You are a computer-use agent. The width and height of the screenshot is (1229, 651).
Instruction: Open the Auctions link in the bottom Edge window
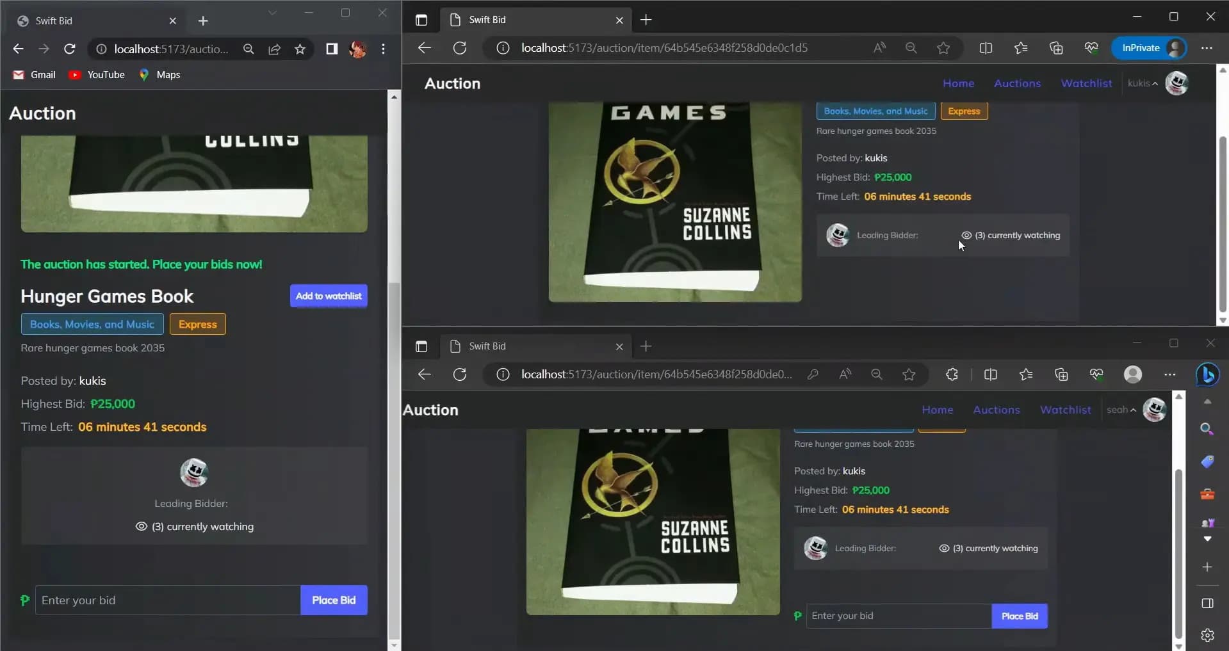[997, 410]
